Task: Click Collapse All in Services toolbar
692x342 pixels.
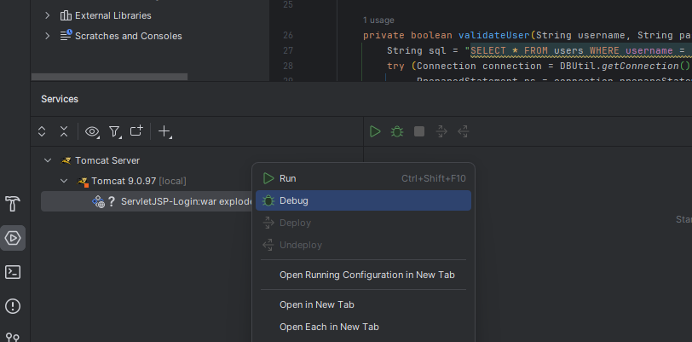Action: pyautogui.click(x=64, y=131)
